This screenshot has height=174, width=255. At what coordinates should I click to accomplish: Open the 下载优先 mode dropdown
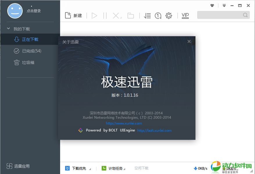[90, 169]
